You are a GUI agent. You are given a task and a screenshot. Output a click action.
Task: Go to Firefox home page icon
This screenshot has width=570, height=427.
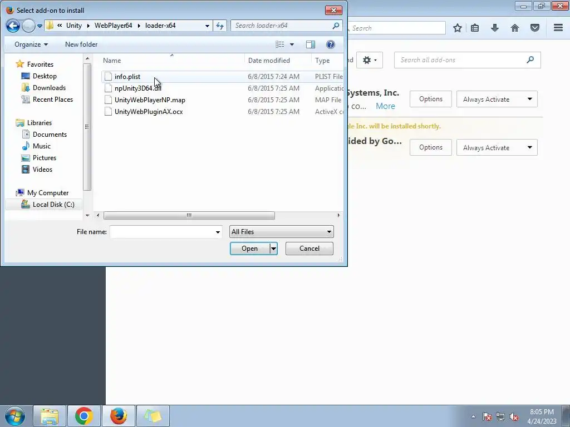tap(515, 28)
